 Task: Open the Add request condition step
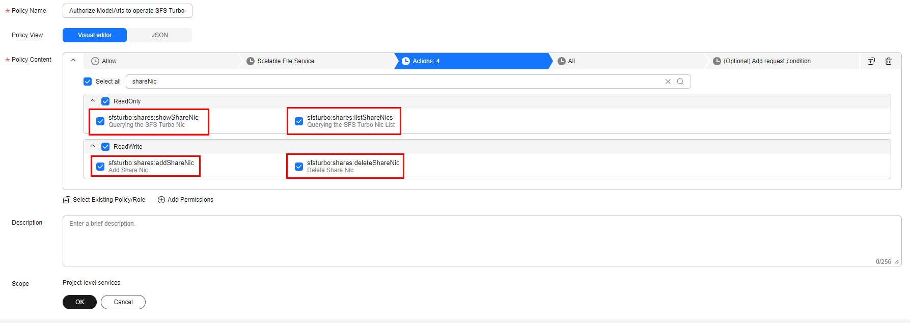(x=783, y=61)
